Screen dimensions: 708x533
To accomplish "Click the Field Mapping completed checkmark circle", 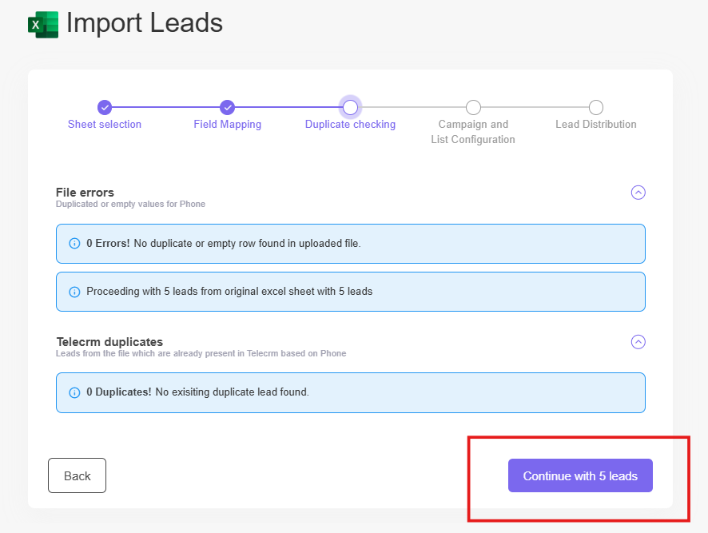I will pyautogui.click(x=227, y=107).
